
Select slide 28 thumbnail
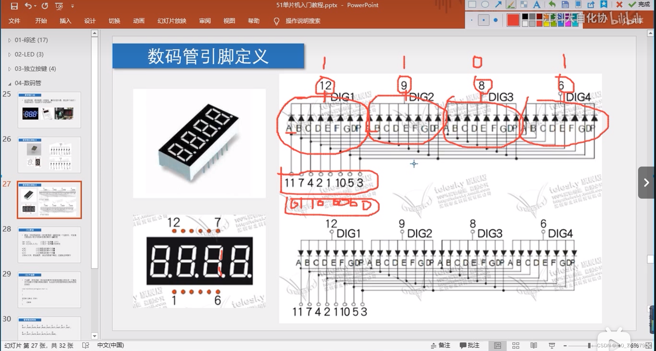click(x=49, y=245)
